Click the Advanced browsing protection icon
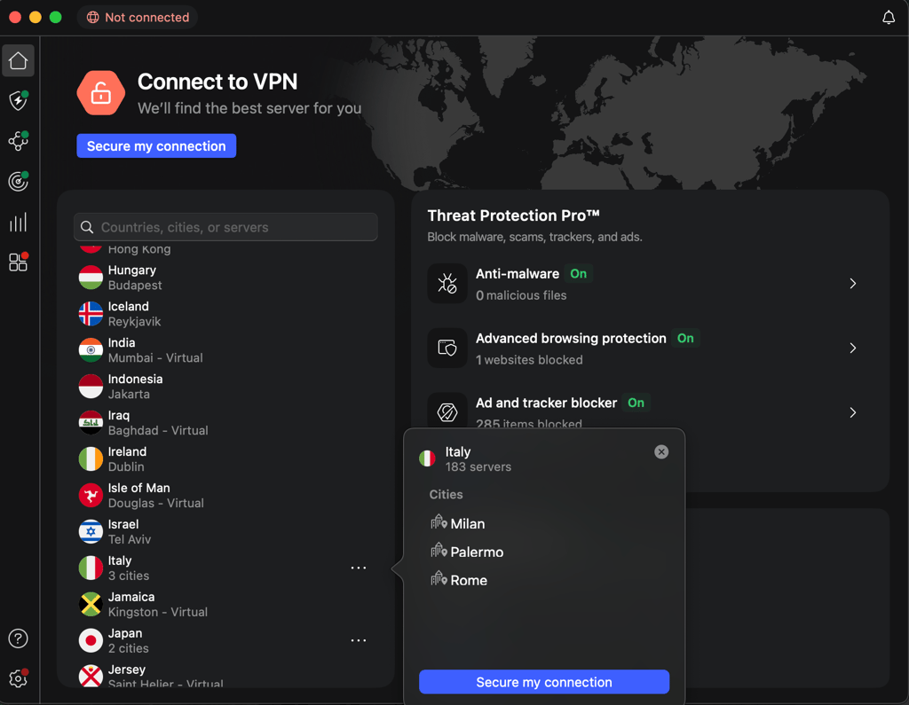This screenshot has height=705, width=909. click(x=447, y=348)
